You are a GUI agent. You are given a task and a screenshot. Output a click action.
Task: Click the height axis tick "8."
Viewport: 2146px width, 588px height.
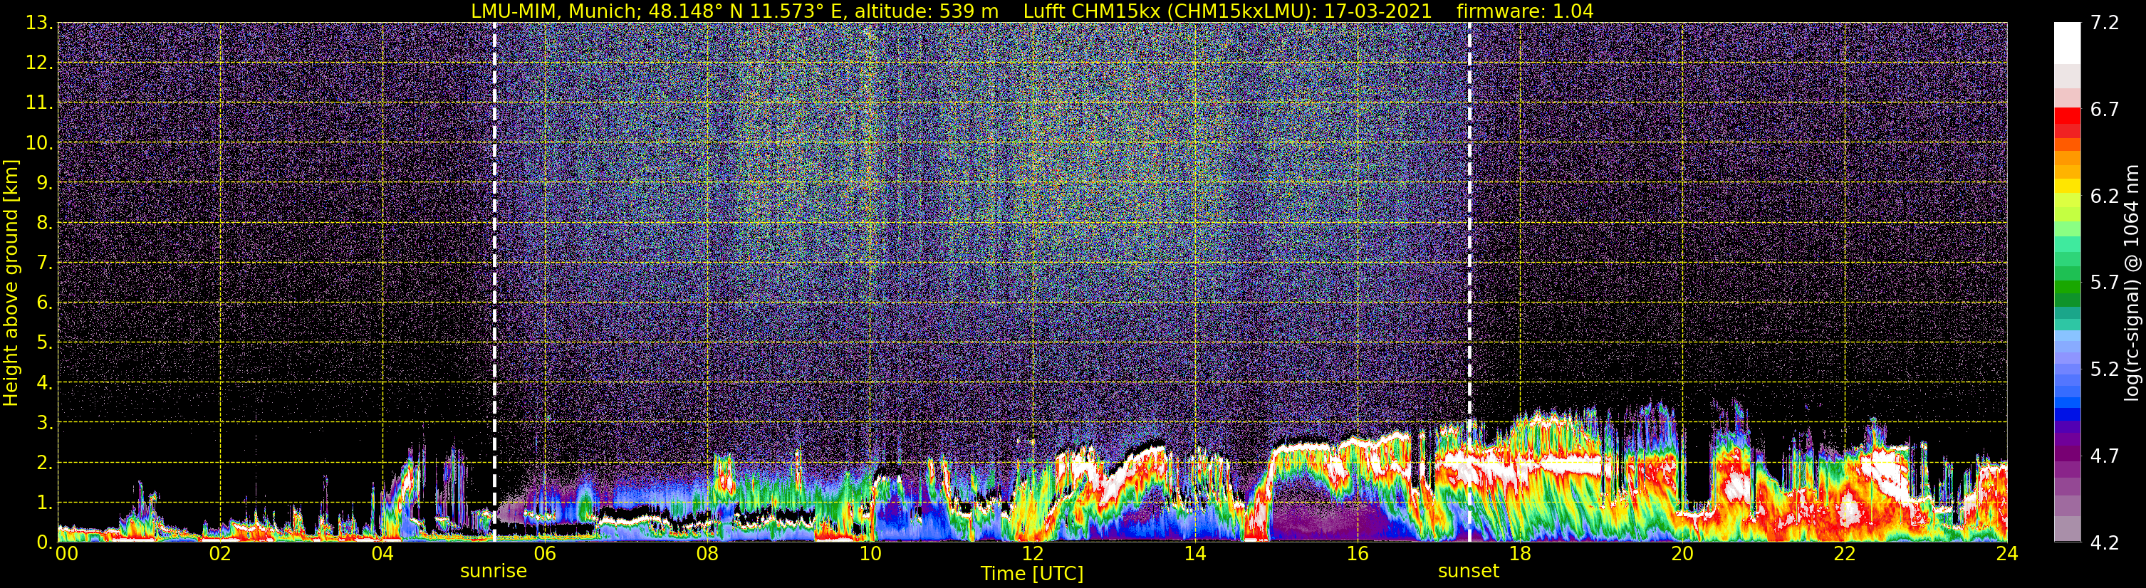[x=44, y=222]
